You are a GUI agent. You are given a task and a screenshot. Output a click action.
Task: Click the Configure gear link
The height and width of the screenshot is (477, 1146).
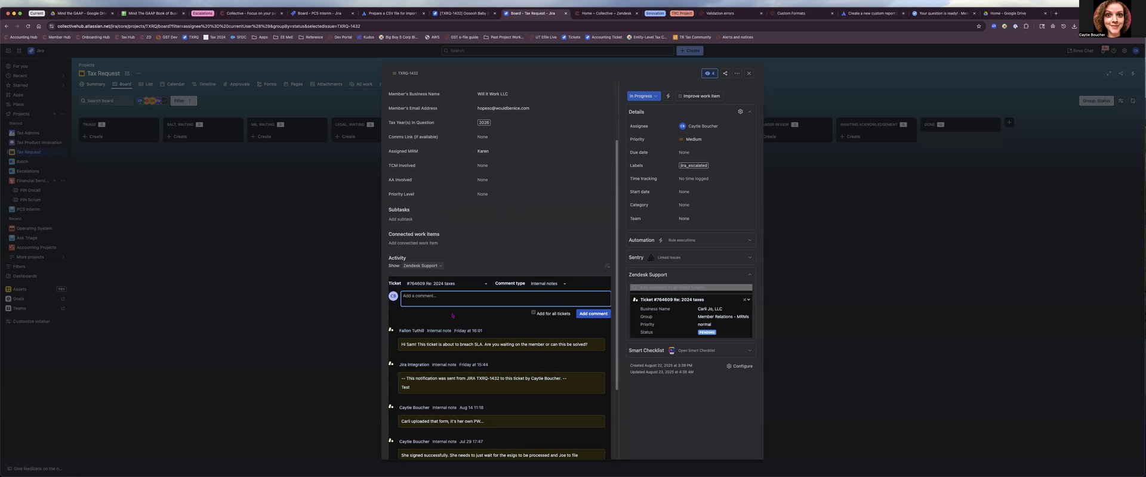pyautogui.click(x=740, y=366)
